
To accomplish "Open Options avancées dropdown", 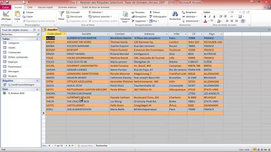I will pos(100,16).
